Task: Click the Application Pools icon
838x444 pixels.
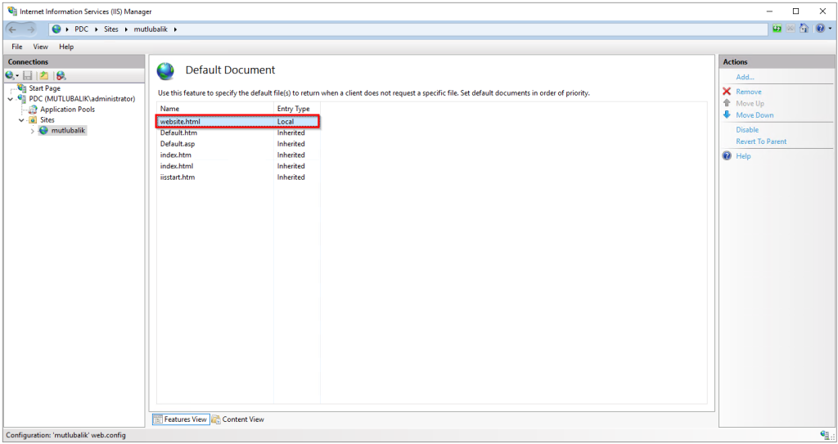Action: [x=33, y=110]
